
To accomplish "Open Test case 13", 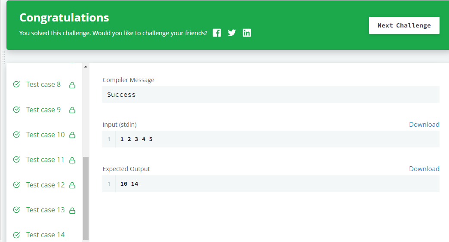I will click(45, 210).
